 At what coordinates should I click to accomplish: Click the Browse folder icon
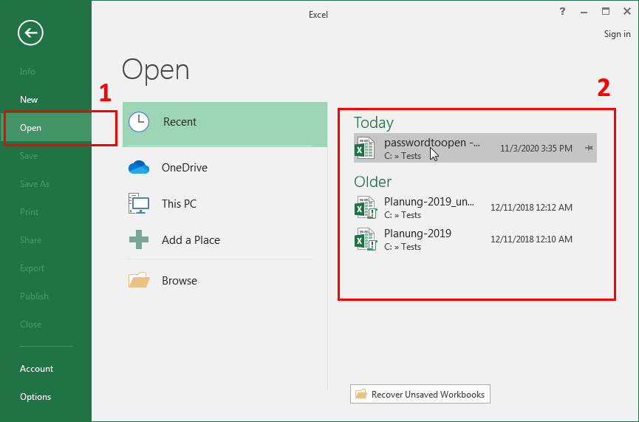coord(139,280)
